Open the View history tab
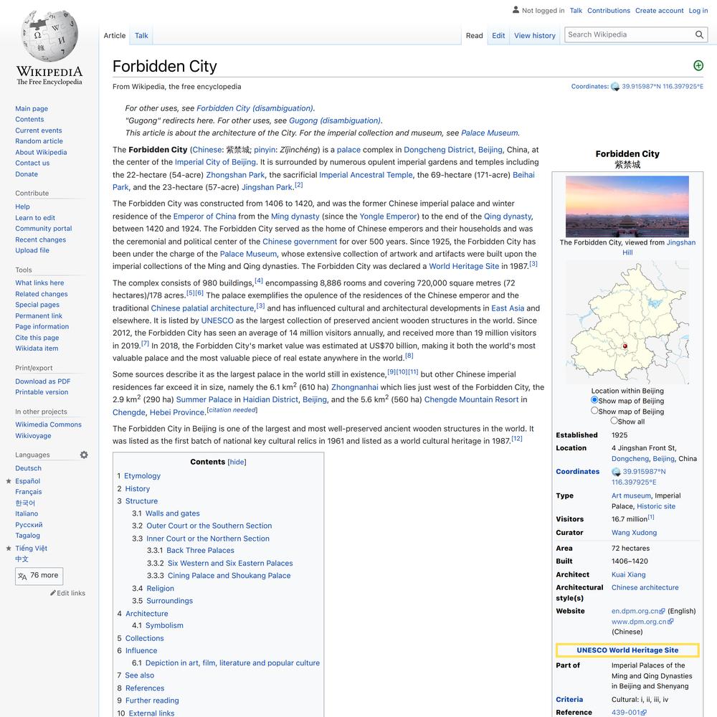The height and width of the screenshot is (717, 717). tap(535, 36)
